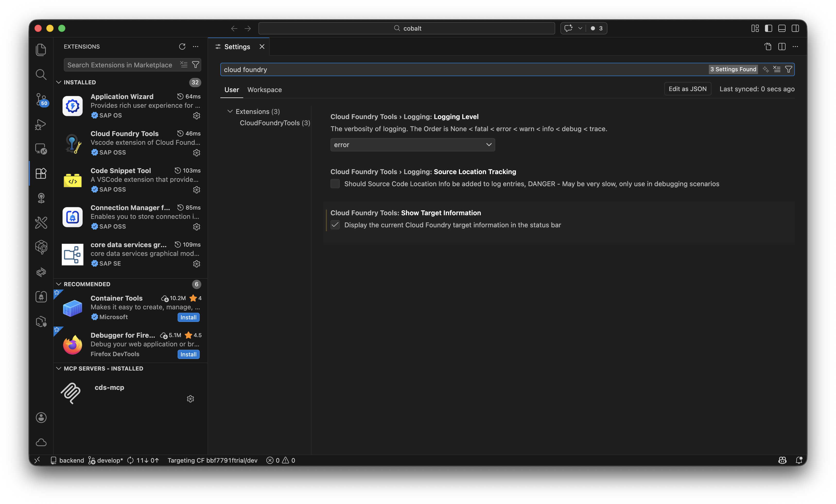Collapse Extensions (3) tree node
Screen dimensions: 836x504
coord(230,112)
